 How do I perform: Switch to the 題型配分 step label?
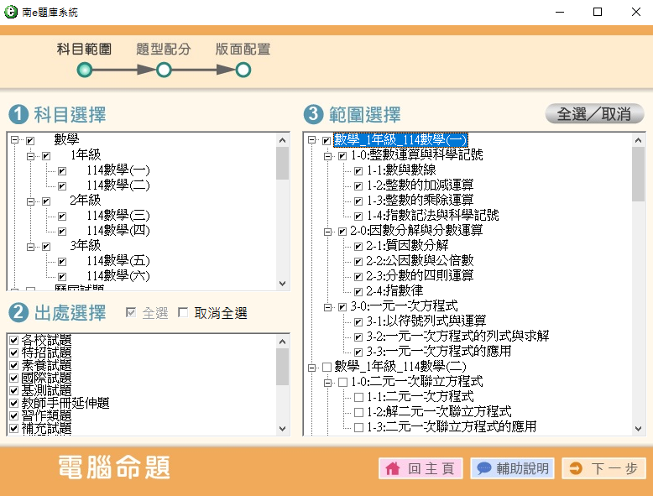164,50
